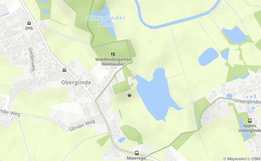The width and height of the screenshot is (261, 161).
Task: Select the post office icon near Oberglinde
Action: point(64,70)
